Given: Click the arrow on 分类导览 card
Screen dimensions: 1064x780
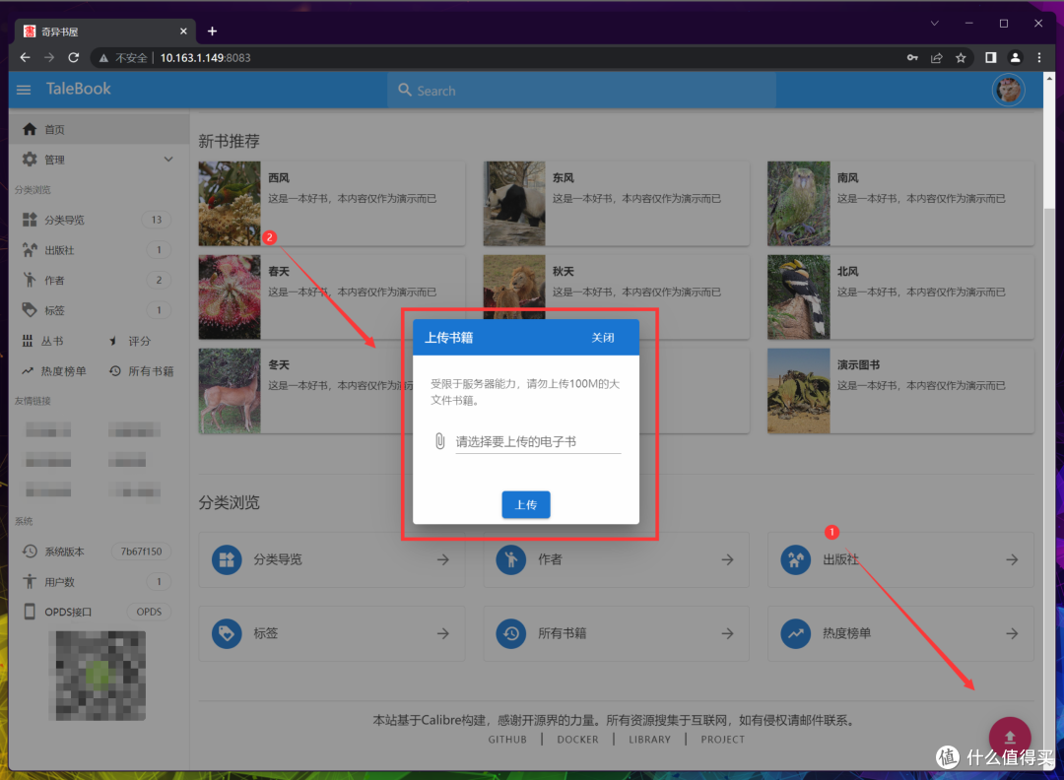Looking at the screenshot, I should pyautogui.click(x=443, y=559).
